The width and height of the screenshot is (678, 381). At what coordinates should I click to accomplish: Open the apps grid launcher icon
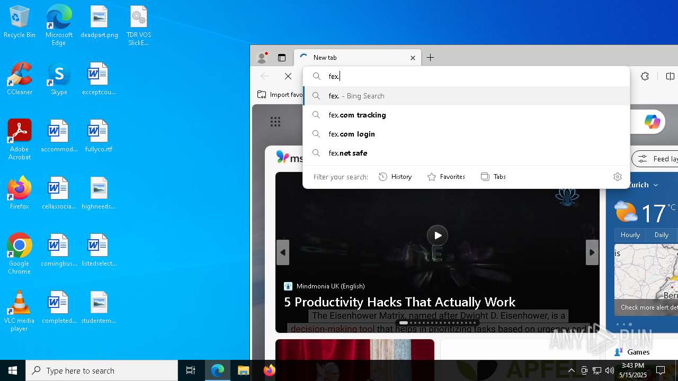(x=275, y=122)
